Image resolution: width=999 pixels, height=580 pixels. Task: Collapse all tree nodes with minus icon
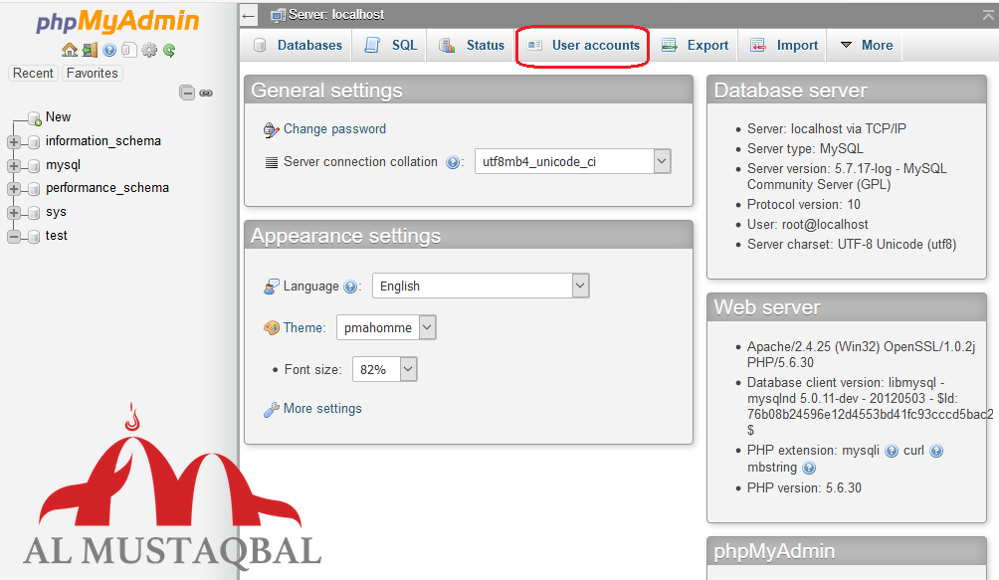[x=187, y=93]
